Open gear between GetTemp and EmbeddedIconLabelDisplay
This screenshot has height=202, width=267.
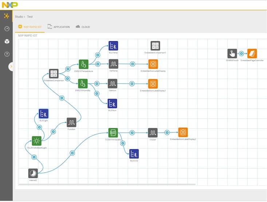pos(133,64)
